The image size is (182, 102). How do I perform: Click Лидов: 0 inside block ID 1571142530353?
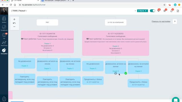[116, 46]
